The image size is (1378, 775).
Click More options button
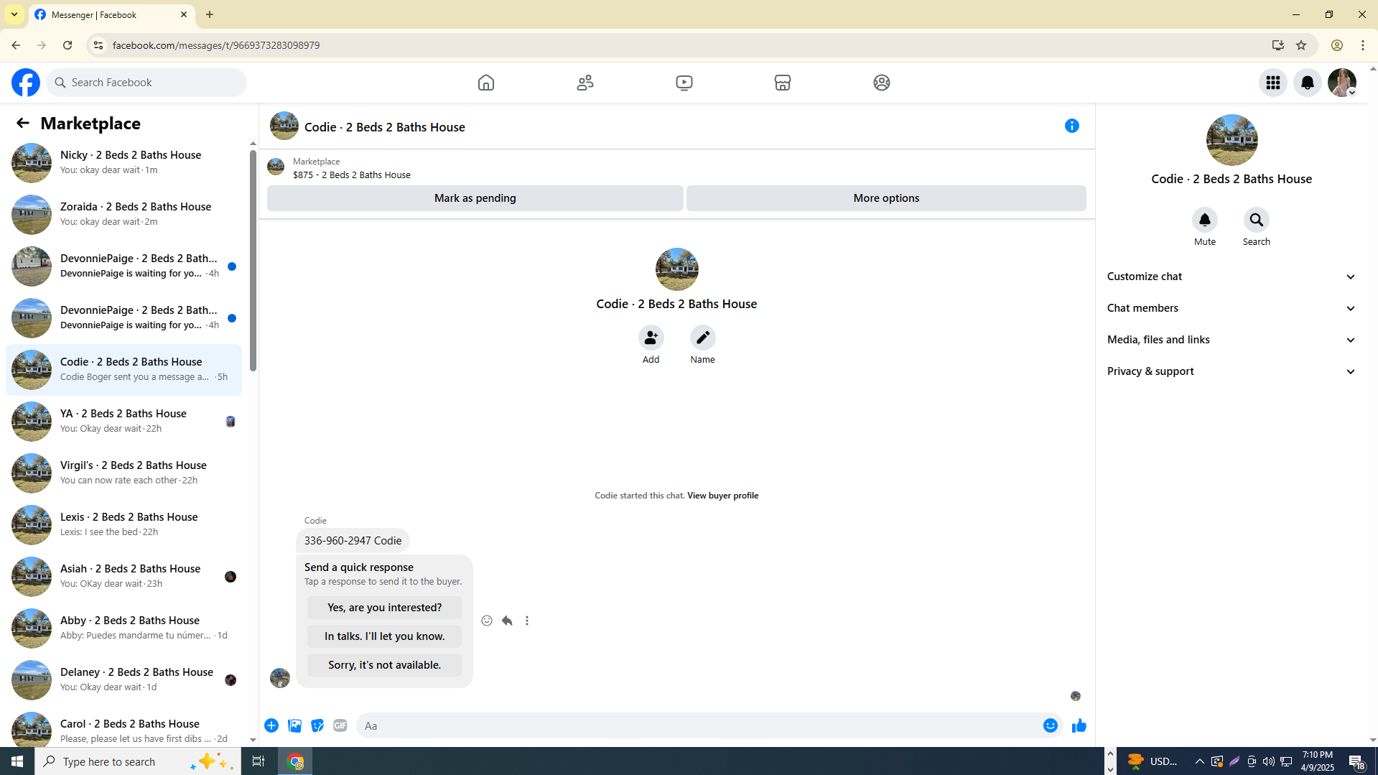tap(886, 198)
